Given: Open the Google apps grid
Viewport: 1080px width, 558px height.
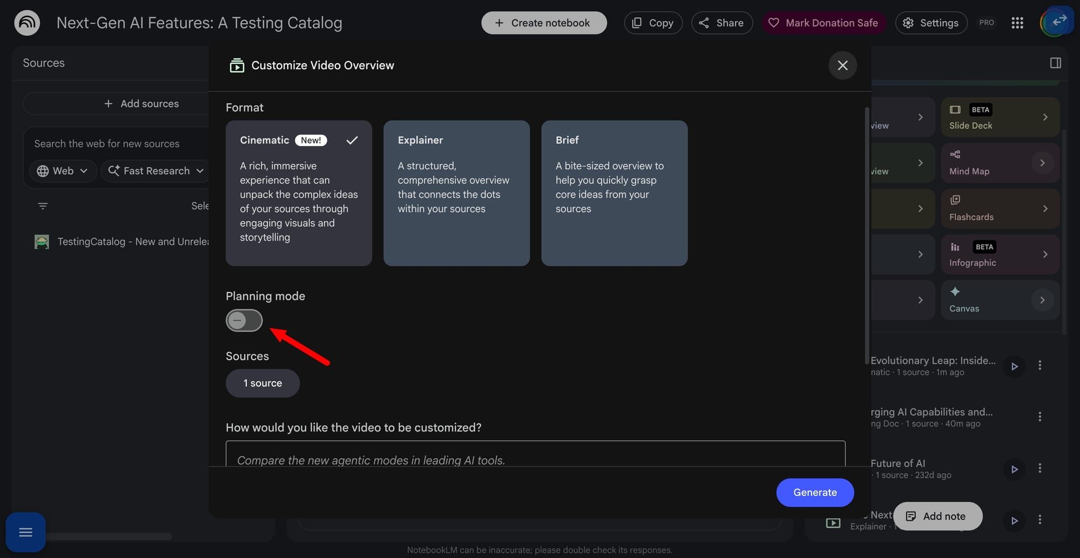Looking at the screenshot, I should (x=1017, y=23).
